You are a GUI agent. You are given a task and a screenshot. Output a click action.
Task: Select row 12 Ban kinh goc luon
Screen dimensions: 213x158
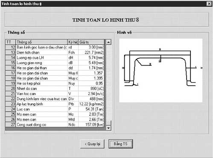coord(55,47)
